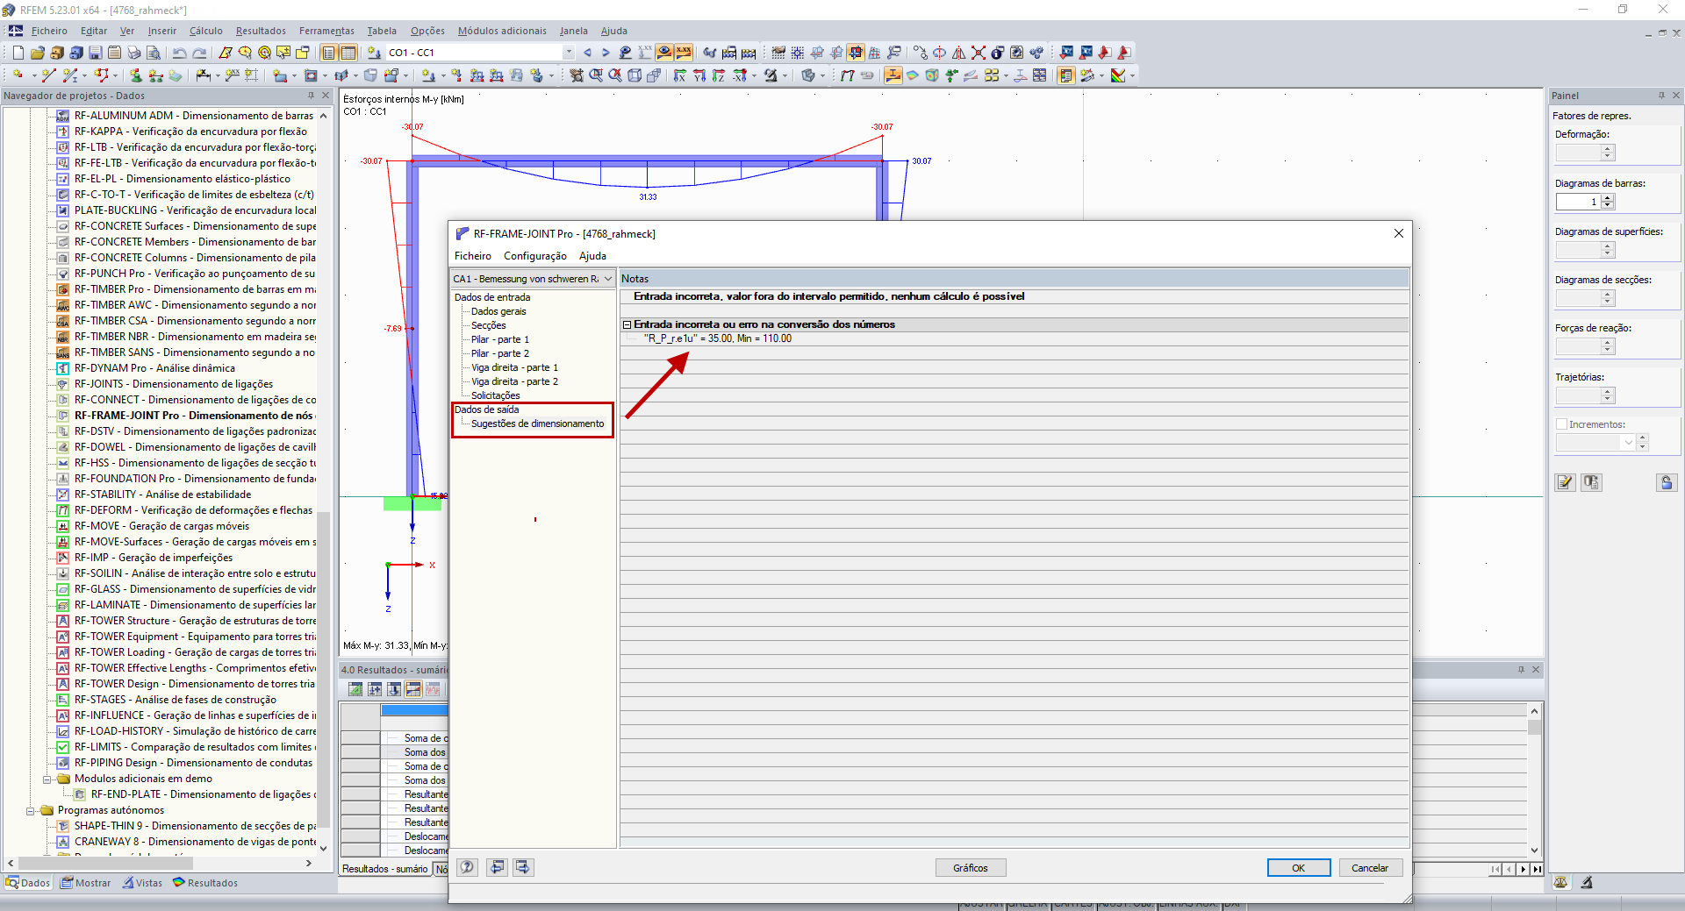Open the Módulos adicionais menu
The width and height of the screenshot is (1685, 911).
point(502,31)
